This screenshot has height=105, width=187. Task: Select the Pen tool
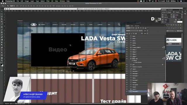(x=2, y=48)
